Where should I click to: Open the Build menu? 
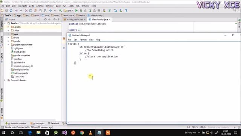click(58, 6)
